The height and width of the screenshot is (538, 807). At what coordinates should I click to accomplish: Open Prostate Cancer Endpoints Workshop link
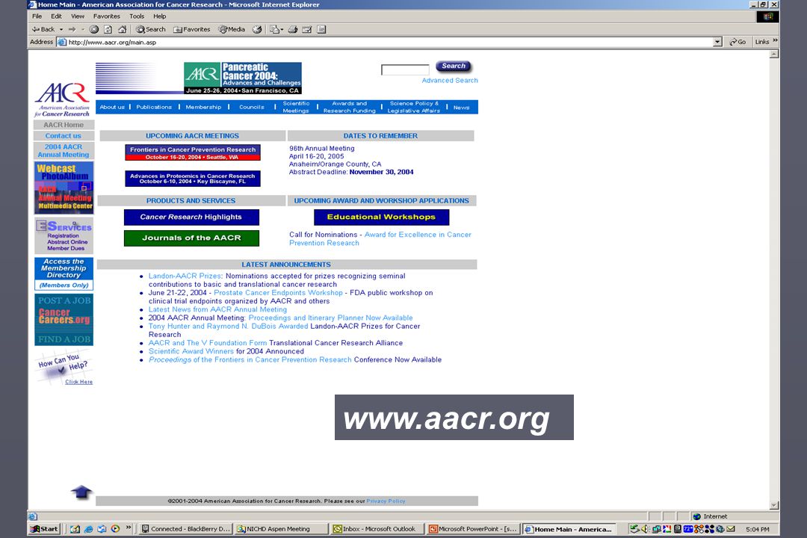point(279,292)
